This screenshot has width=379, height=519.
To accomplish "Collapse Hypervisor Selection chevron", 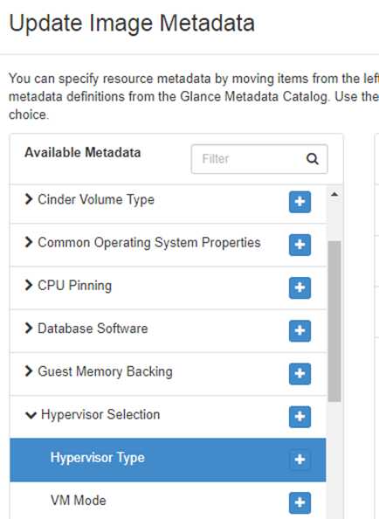I will pyautogui.click(x=31, y=415).
